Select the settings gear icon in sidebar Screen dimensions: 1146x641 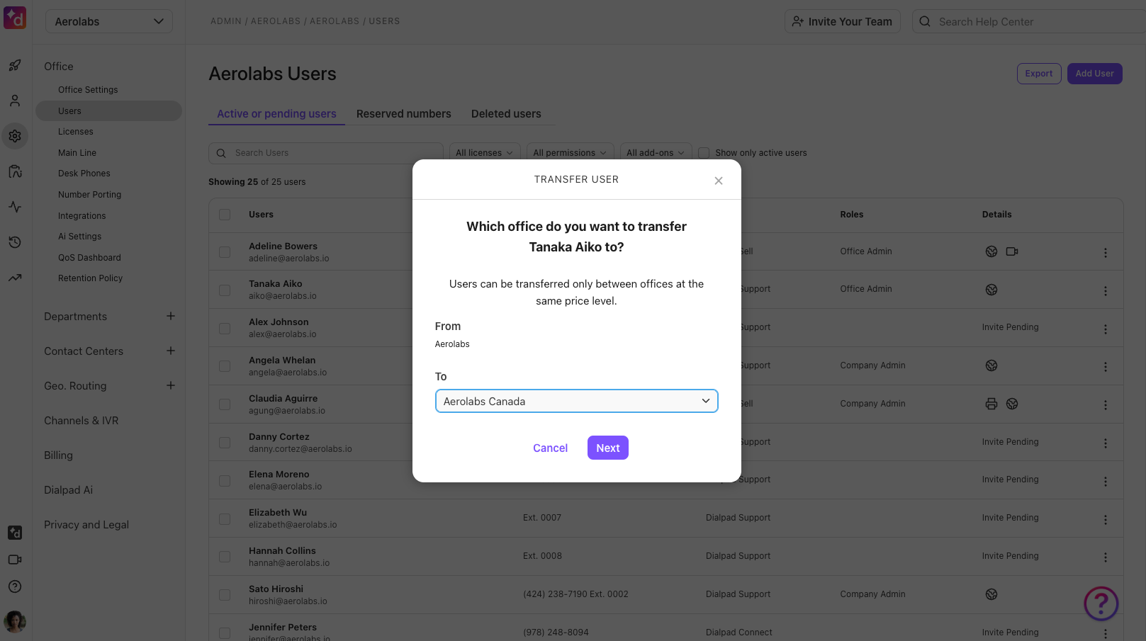click(x=15, y=136)
